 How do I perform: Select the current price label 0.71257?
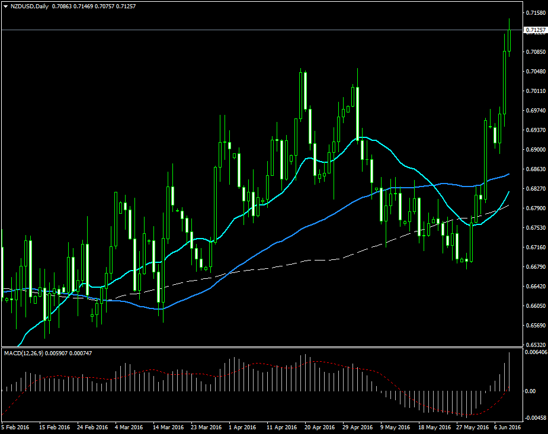click(535, 30)
